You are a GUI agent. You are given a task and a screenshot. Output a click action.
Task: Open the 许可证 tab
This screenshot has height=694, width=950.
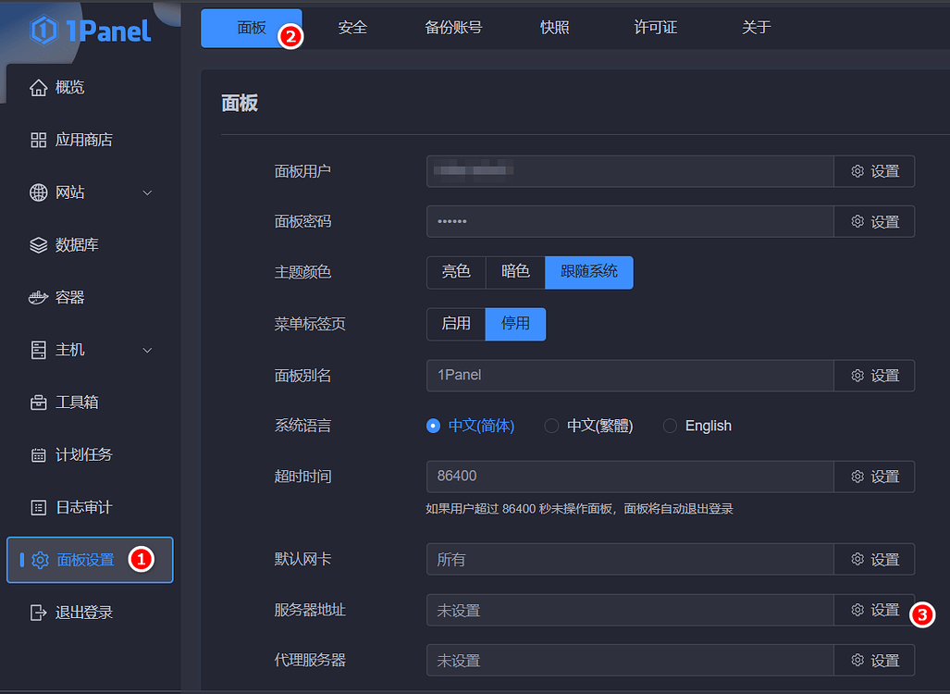click(656, 28)
